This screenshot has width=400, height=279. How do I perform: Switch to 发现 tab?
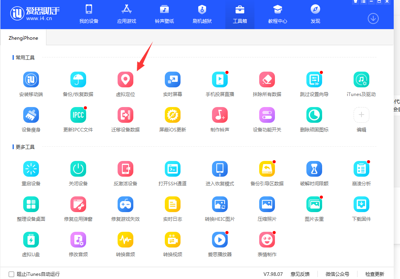coord(315,14)
